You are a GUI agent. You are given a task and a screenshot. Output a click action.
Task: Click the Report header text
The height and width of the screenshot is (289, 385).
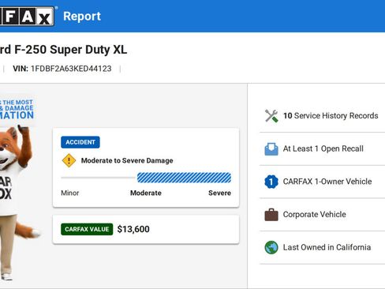[x=82, y=17]
